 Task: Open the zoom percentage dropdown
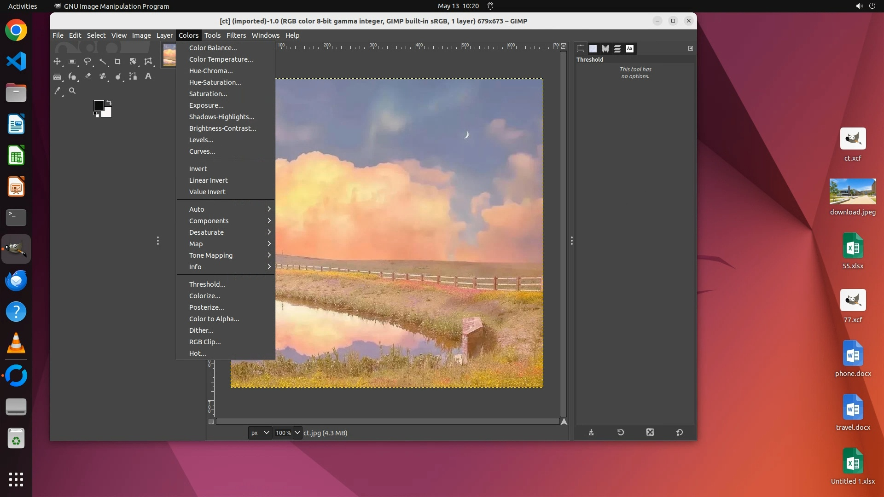297,433
